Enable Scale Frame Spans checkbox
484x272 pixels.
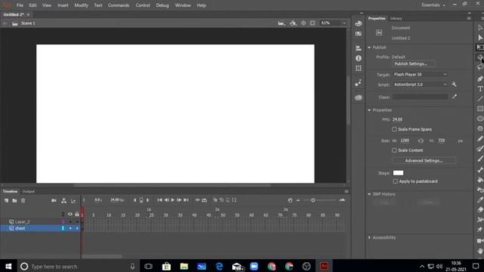[x=395, y=129]
